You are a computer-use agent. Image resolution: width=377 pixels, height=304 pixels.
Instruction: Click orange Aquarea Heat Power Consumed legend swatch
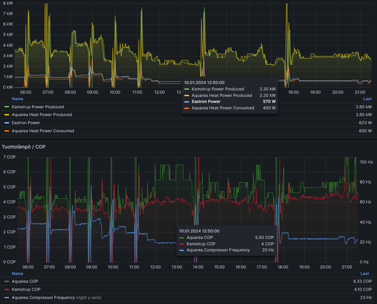pyautogui.click(x=7, y=131)
